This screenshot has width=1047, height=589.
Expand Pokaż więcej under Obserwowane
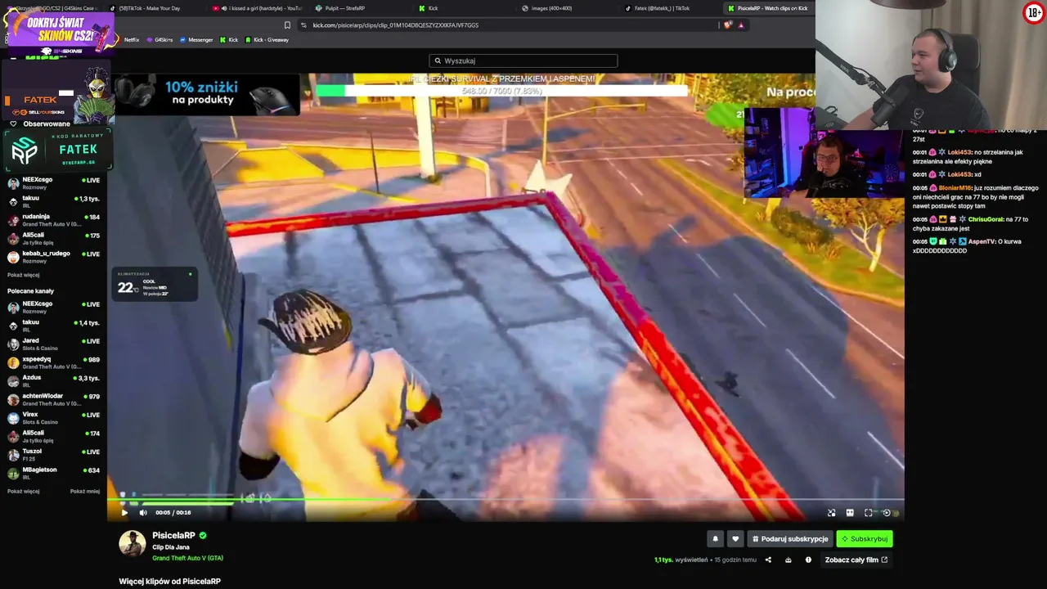point(24,276)
